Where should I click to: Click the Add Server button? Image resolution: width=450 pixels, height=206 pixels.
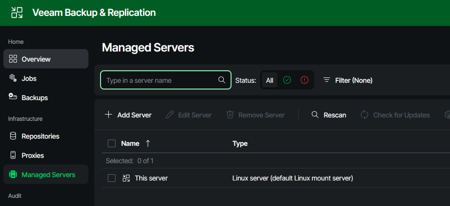pos(128,115)
